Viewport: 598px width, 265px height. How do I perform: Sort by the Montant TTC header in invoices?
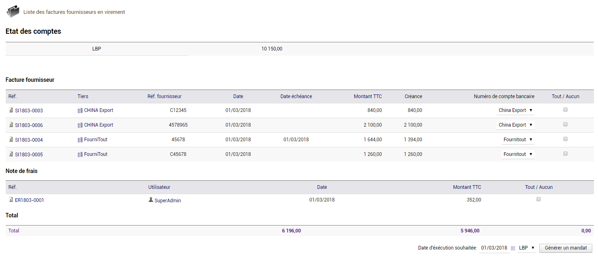click(x=368, y=96)
